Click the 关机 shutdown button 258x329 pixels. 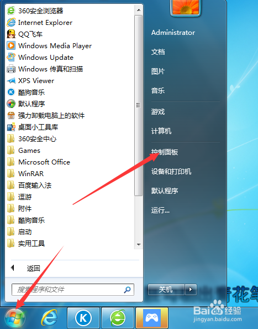click(166, 290)
